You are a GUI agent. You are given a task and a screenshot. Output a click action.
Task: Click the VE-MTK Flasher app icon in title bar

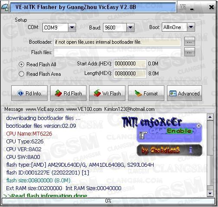(x=5, y=7)
